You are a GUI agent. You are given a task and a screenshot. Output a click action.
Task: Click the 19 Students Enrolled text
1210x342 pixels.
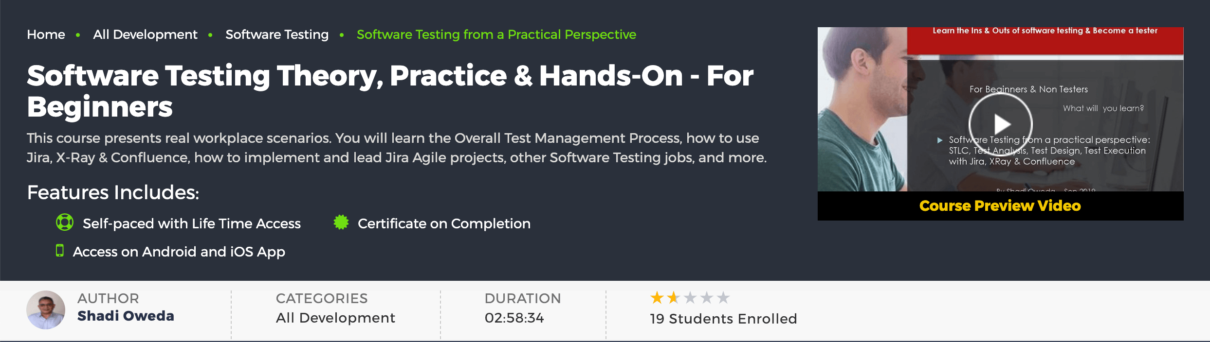[723, 319]
